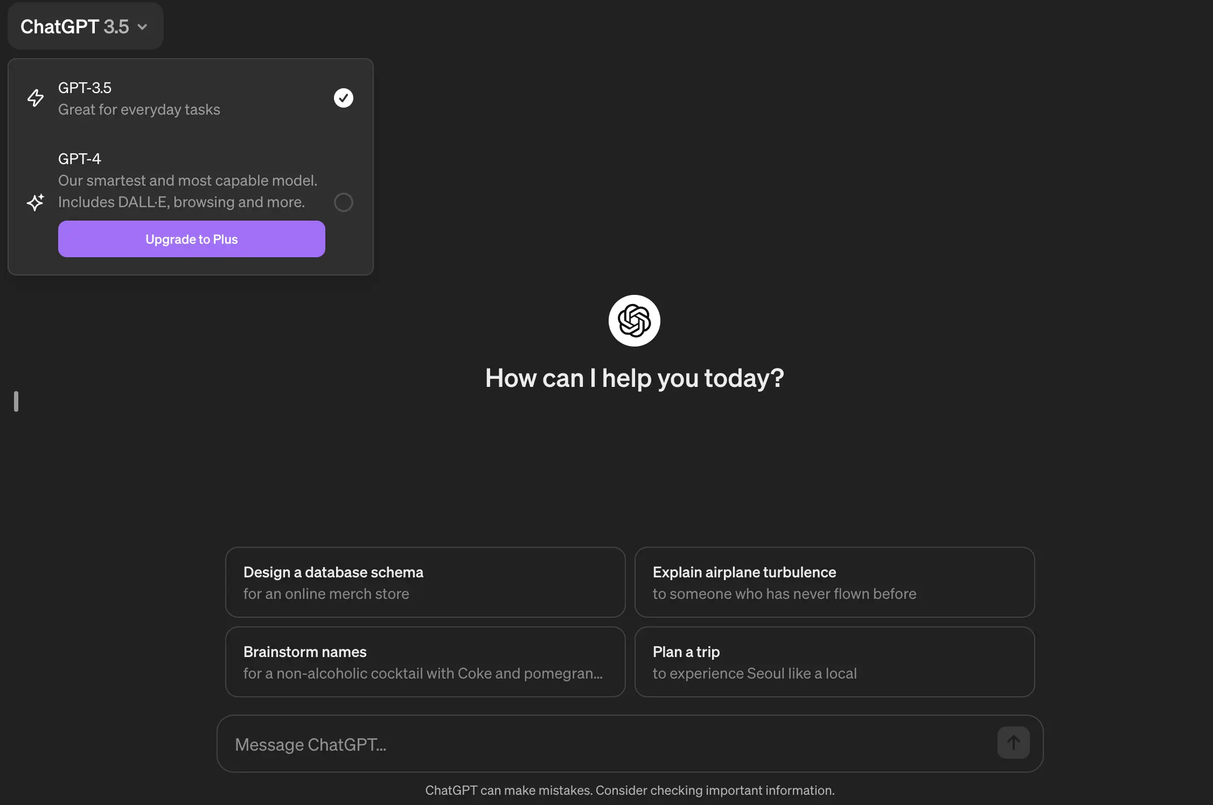Click the chevron arrow next to ChatGPT 3.5
Image resolution: width=1213 pixels, height=805 pixels.
pos(142,27)
